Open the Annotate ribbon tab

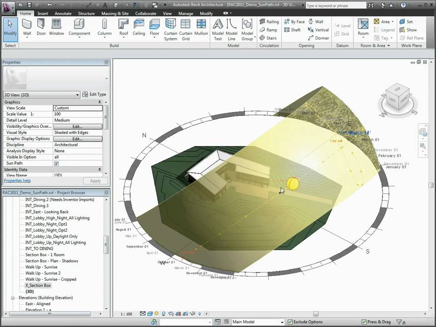click(x=63, y=13)
